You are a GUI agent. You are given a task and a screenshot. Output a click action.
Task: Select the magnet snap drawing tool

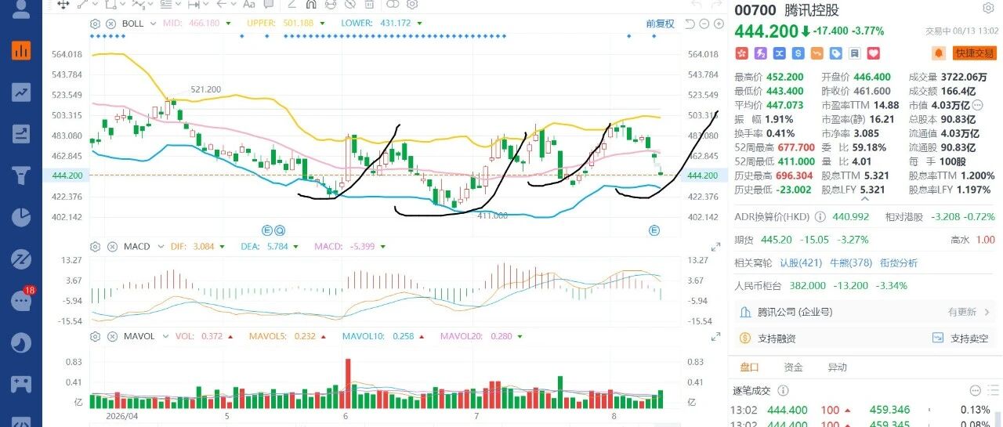point(311,5)
